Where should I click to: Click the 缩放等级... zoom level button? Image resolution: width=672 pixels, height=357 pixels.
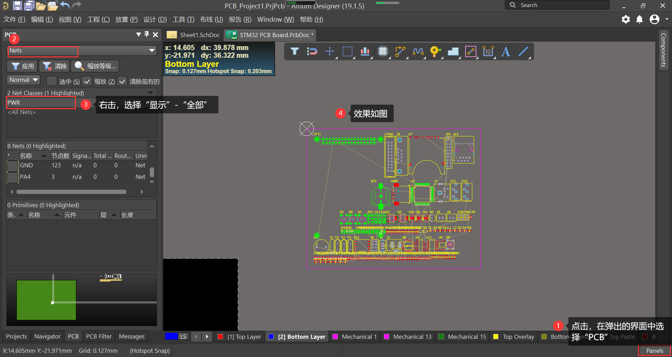tap(95, 66)
